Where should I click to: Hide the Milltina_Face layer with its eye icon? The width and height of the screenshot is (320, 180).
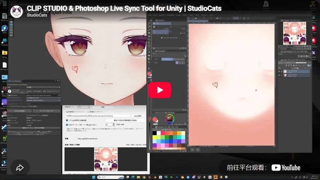click(x=279, y=75)
